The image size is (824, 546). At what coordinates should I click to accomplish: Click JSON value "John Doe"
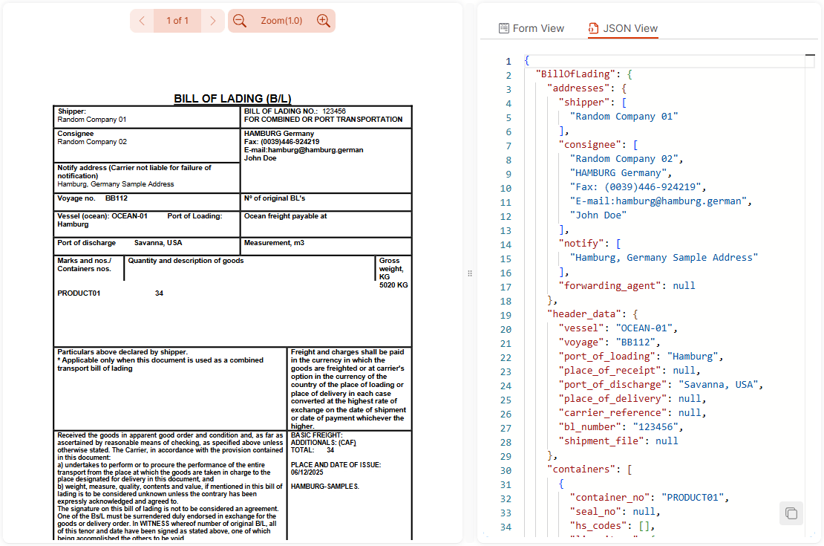tap(598, 215)
